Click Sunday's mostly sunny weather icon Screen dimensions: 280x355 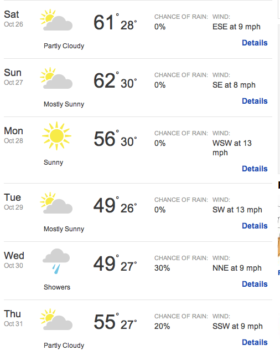coord(56,78)
